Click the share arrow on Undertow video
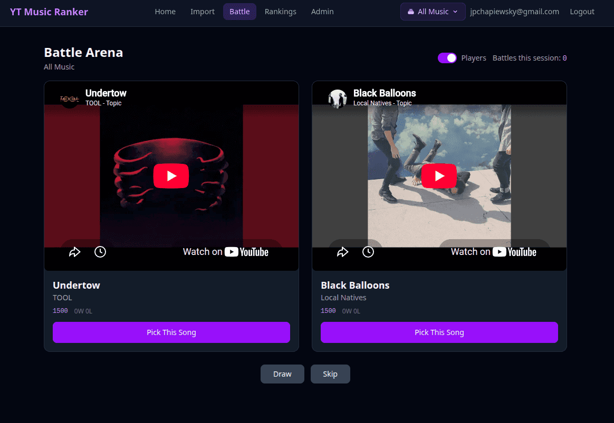The height and width of the screenshot is (423, 614). [x=74, y=252]
